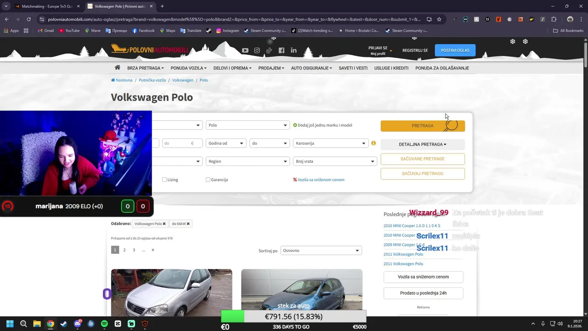The image size is (588, 331).
Task: Open the Godina od dropdown
Action: [x=226, y=143]
